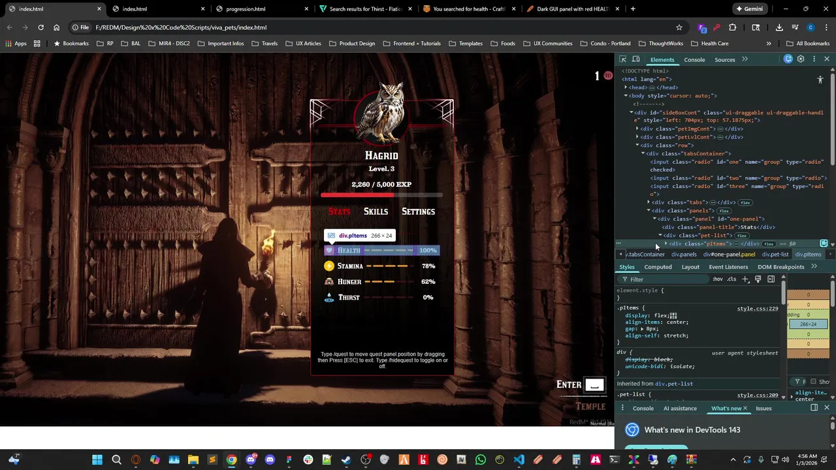The image size is (836, 470).
Task: Open the DOM Breakpoints tab
Action: tap(780, 267)
